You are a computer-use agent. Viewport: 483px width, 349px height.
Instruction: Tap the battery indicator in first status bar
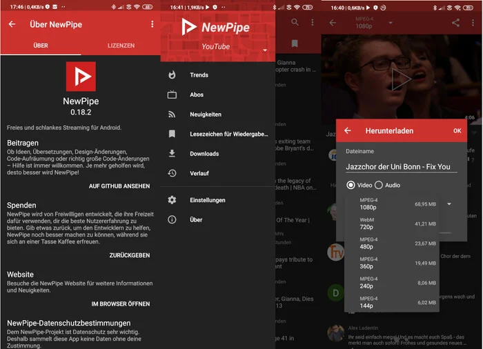(147, 7)
